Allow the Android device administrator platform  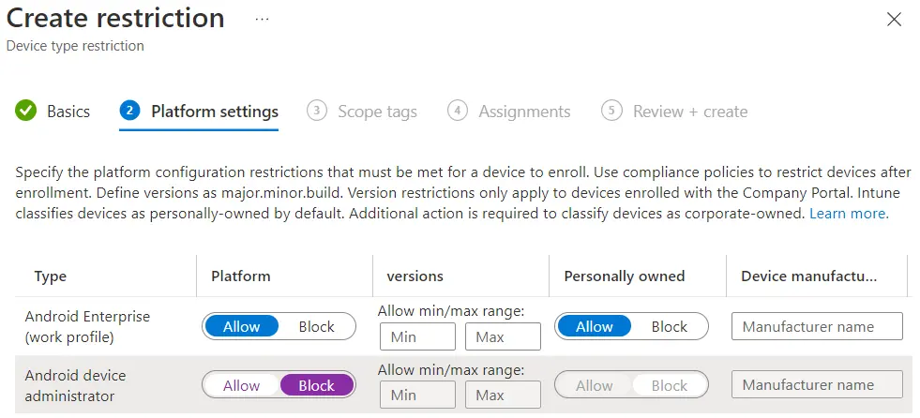[x=241, y=385]
